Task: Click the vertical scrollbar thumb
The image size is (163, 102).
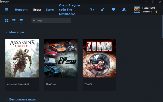Action: 162,26
